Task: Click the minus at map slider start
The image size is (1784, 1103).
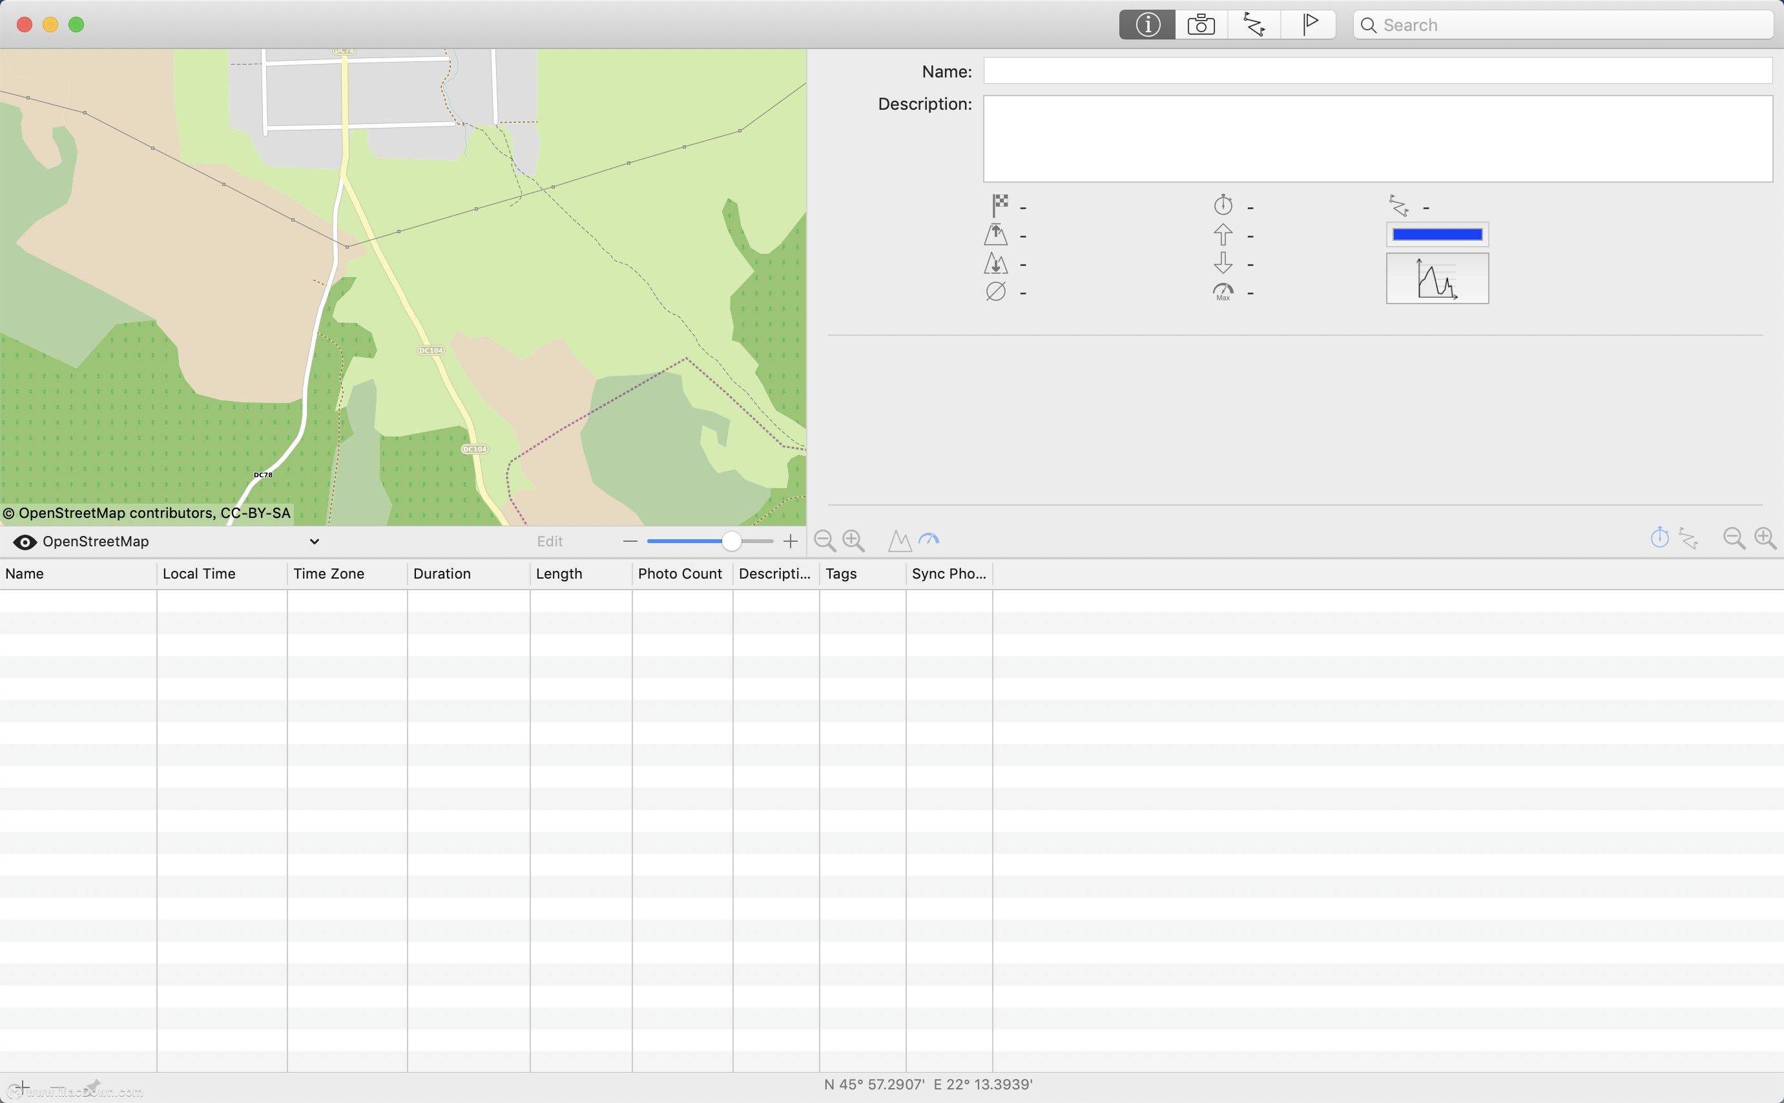Action: [630, 541]
